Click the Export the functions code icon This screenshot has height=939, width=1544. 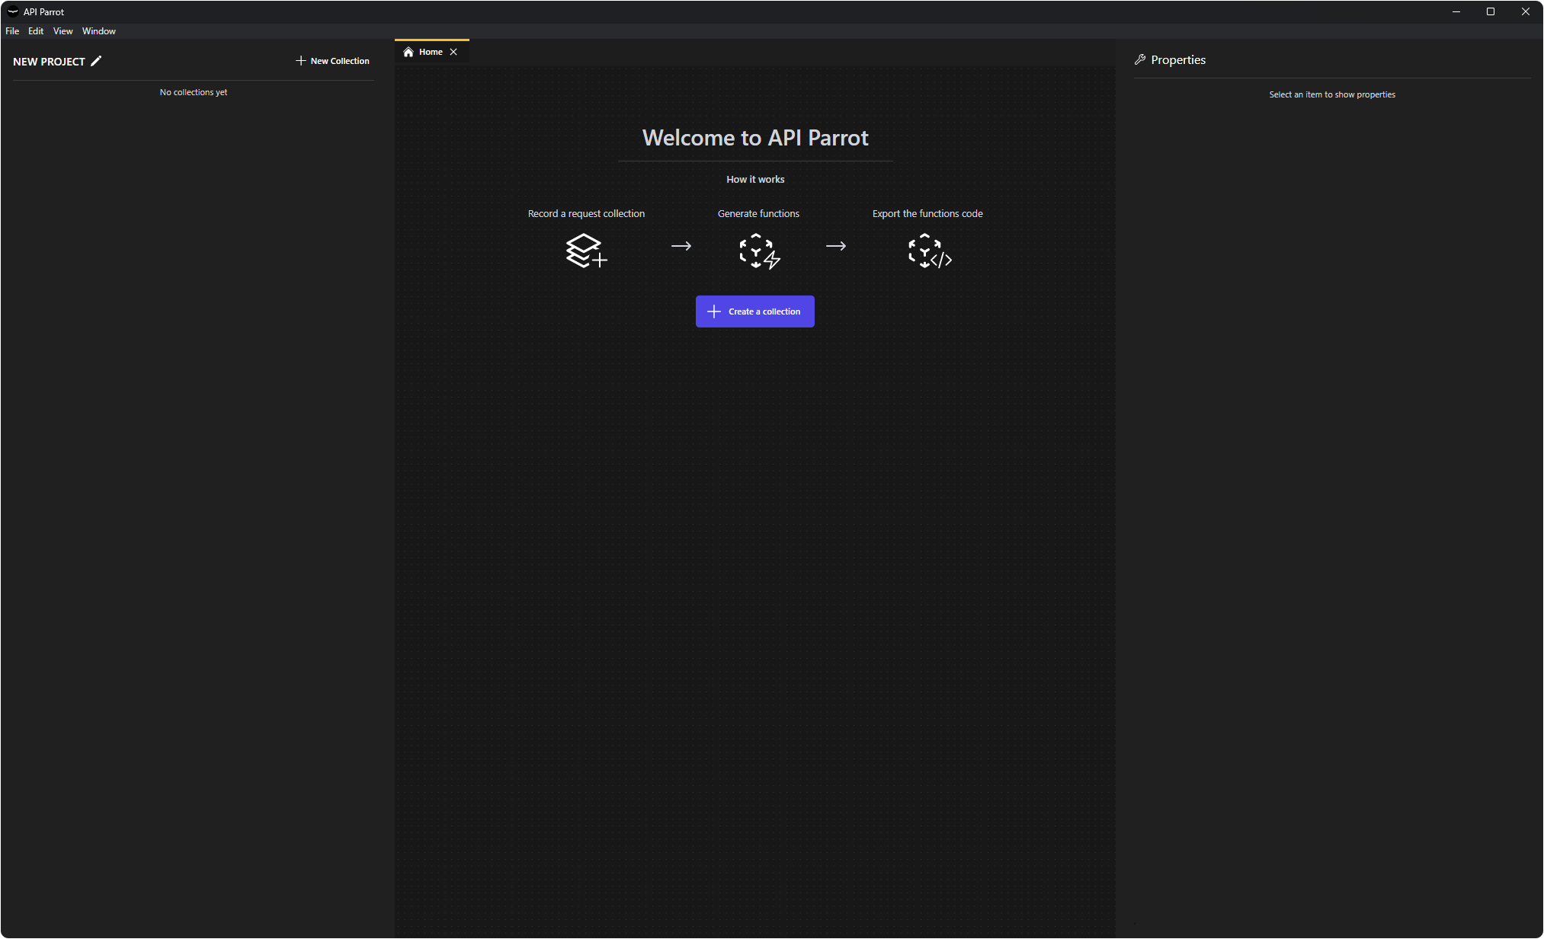929,251
